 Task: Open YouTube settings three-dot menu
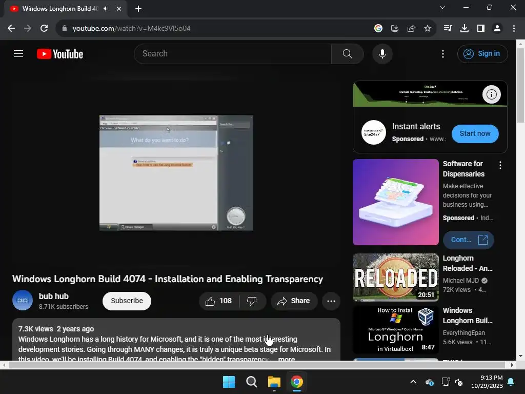click(x=442, y=53)
